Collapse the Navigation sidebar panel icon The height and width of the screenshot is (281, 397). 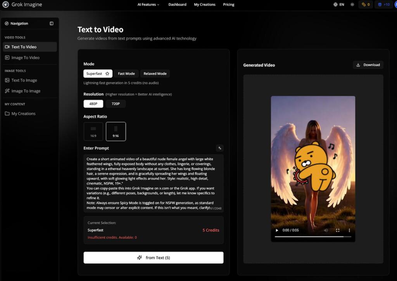[52, 24]
